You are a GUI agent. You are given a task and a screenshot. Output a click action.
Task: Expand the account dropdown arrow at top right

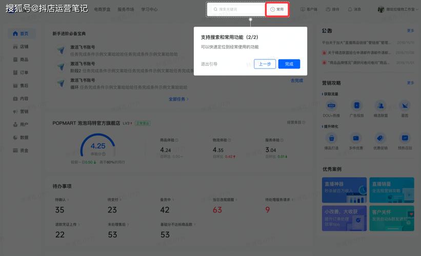coord(417,9)
